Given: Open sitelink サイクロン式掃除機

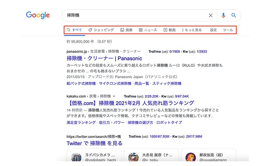Looking at the screenshot, I should click(115, 83).
